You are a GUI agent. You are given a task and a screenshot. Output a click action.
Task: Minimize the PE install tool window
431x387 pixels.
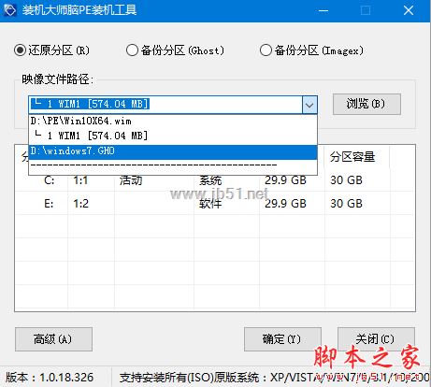click(x=323, y=10)
